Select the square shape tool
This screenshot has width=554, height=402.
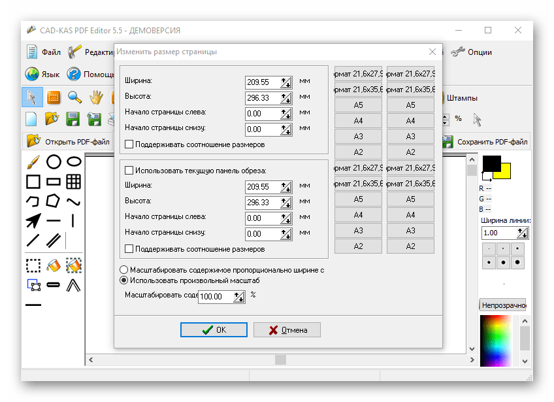tap(33, 182)
